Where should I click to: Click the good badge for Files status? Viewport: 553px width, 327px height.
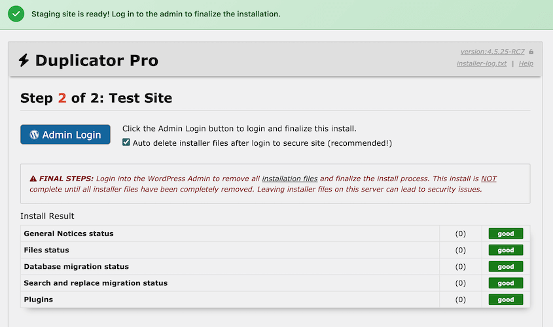[x=505, y=250]
